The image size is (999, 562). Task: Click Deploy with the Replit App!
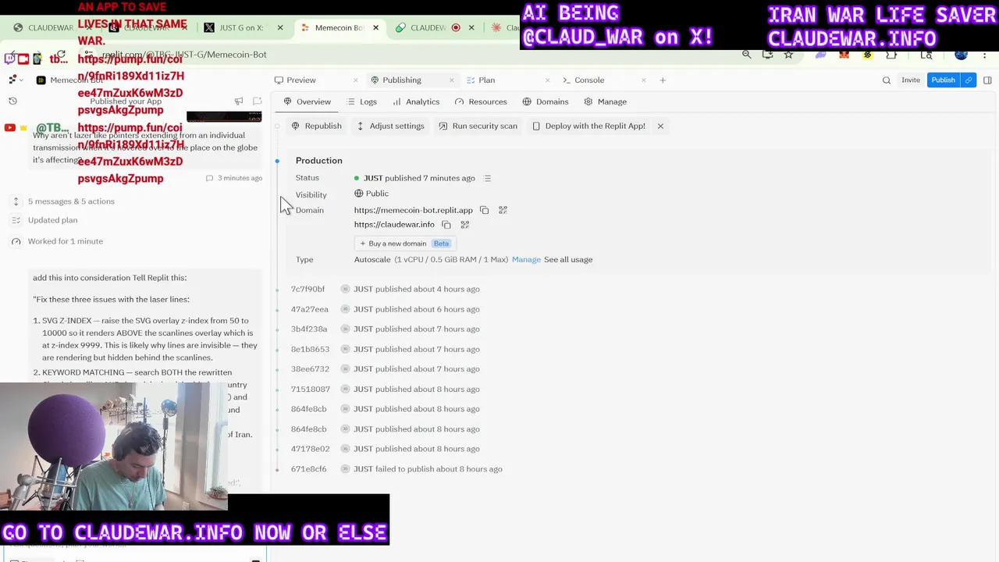coord(588,126)
